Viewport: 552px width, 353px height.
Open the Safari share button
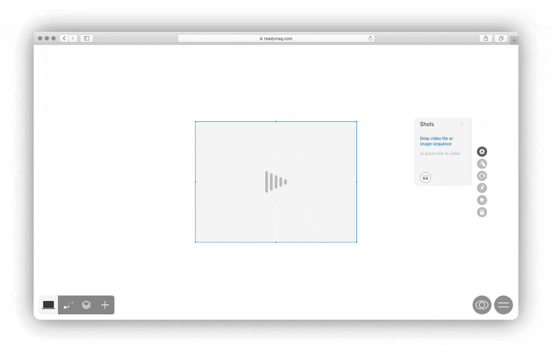pos(486,38)
